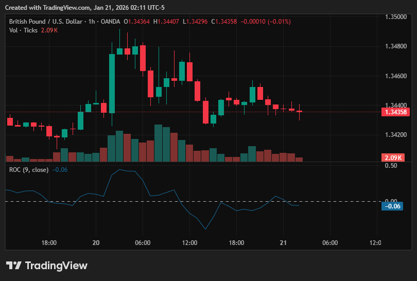This screenshot has height=281, width=417.
Task: Click the 1.35000 price scale label
Action: (396, 17)
